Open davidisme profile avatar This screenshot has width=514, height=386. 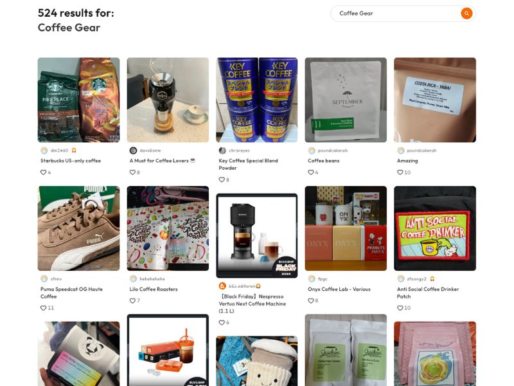click(133, 151)
